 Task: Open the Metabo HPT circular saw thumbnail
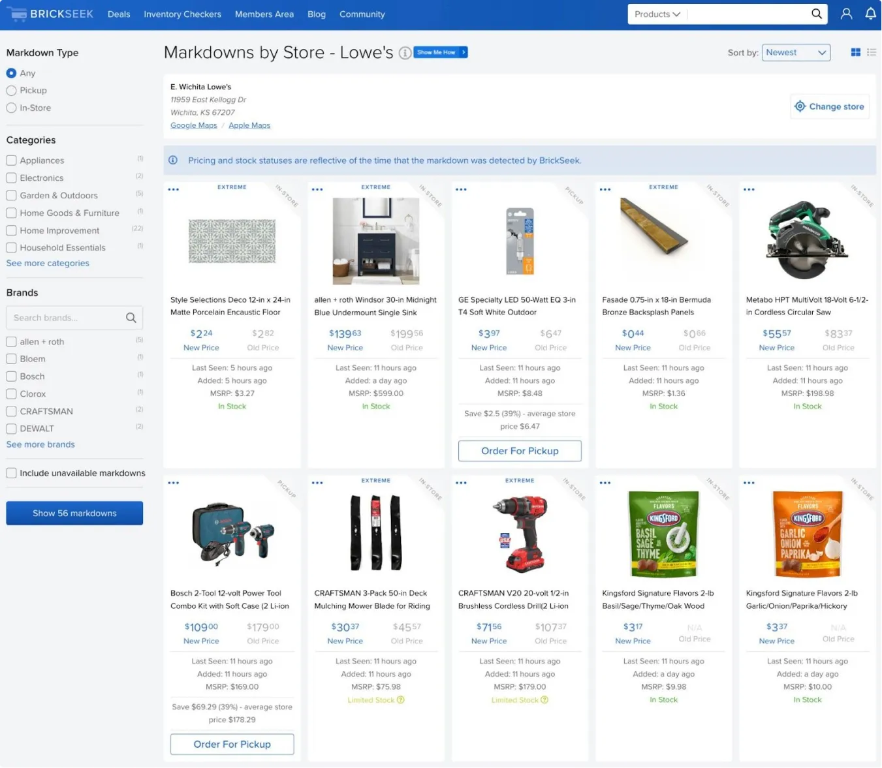point(807,240)
